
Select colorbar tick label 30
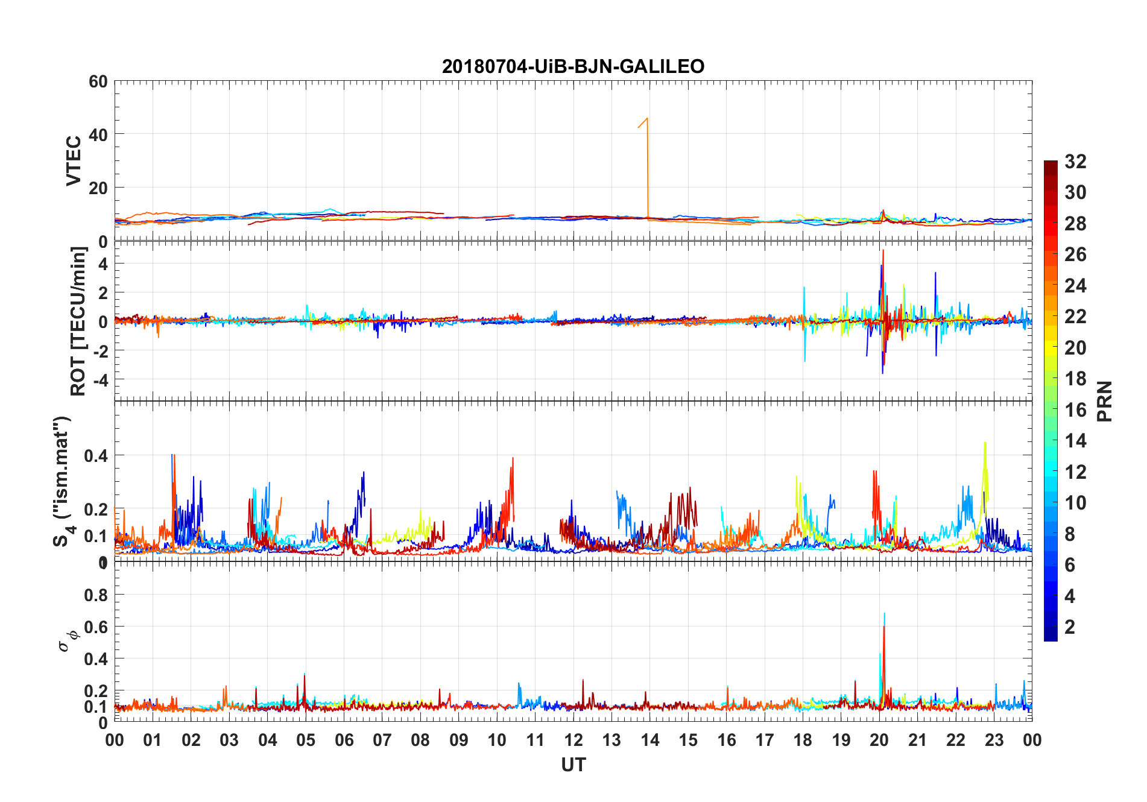click(1075, 192)
